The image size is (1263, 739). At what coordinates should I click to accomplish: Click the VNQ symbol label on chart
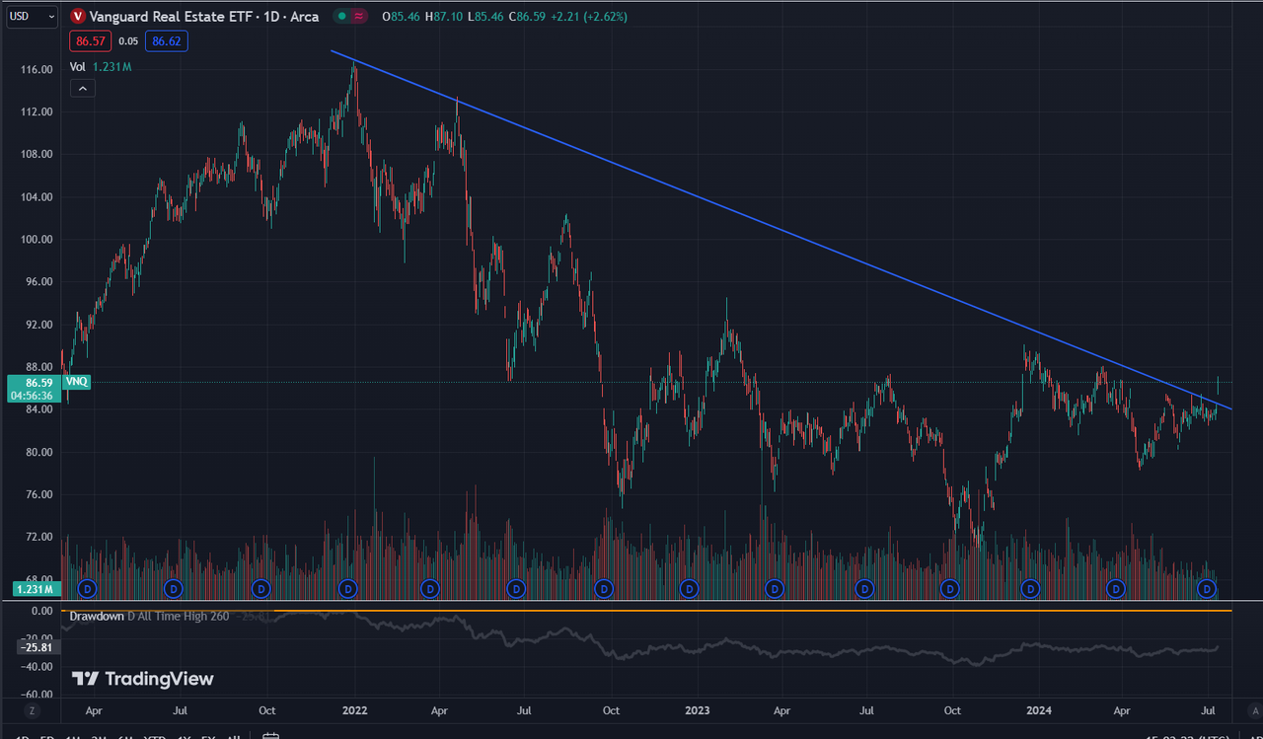point(77,381)
